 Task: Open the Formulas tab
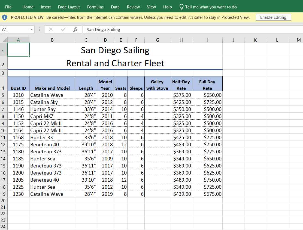[x=95, y=7]
